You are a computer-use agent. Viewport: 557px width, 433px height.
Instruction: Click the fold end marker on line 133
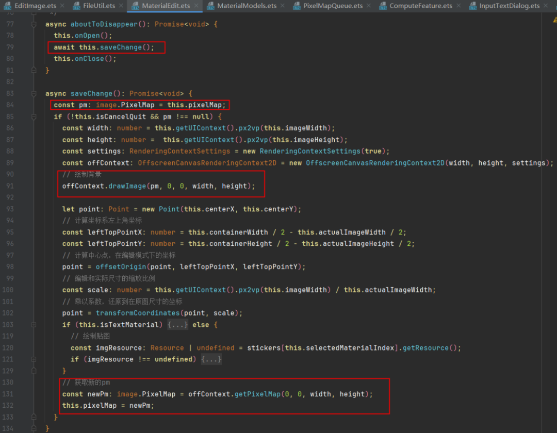34,417
